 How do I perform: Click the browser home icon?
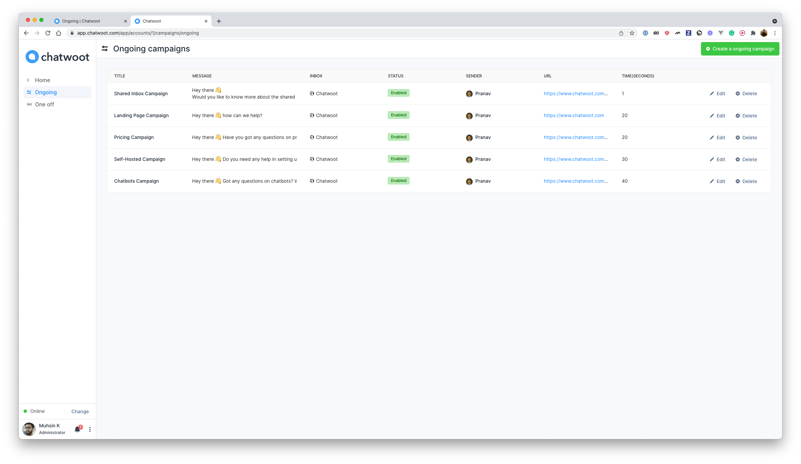coord(59,33)
